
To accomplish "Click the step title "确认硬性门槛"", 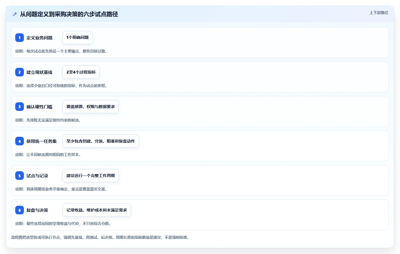I will [39, 107].
